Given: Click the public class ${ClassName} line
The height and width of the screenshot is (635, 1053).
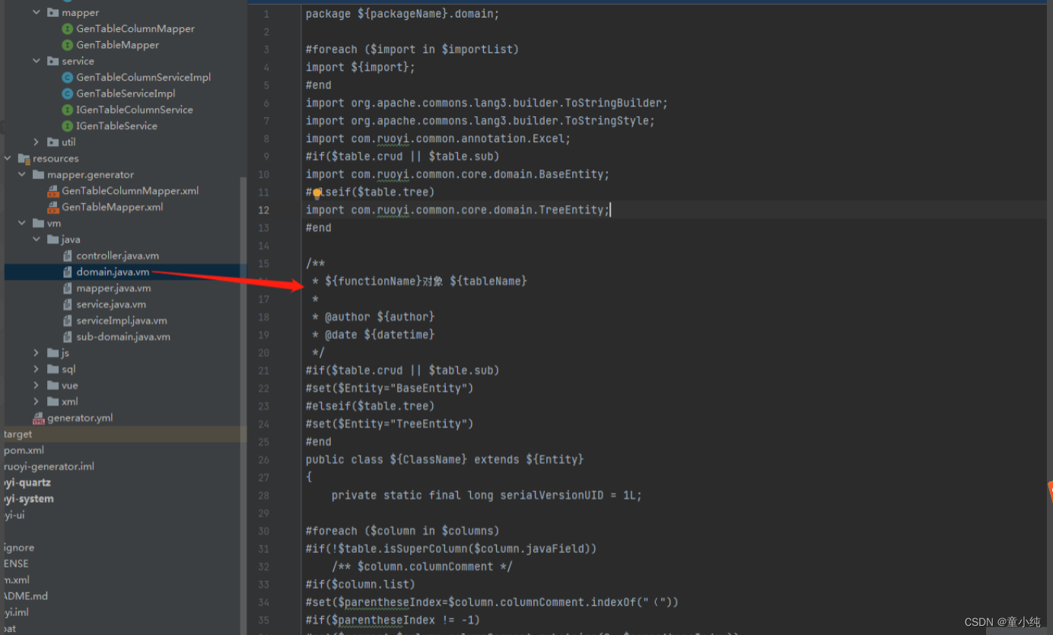Looking at the screenshot, I should (x=444, y=459).
